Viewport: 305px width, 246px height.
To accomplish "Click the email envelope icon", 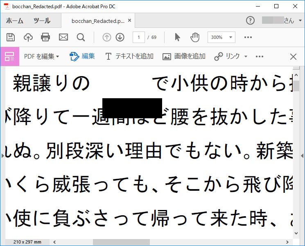I will tap(63, 37).
